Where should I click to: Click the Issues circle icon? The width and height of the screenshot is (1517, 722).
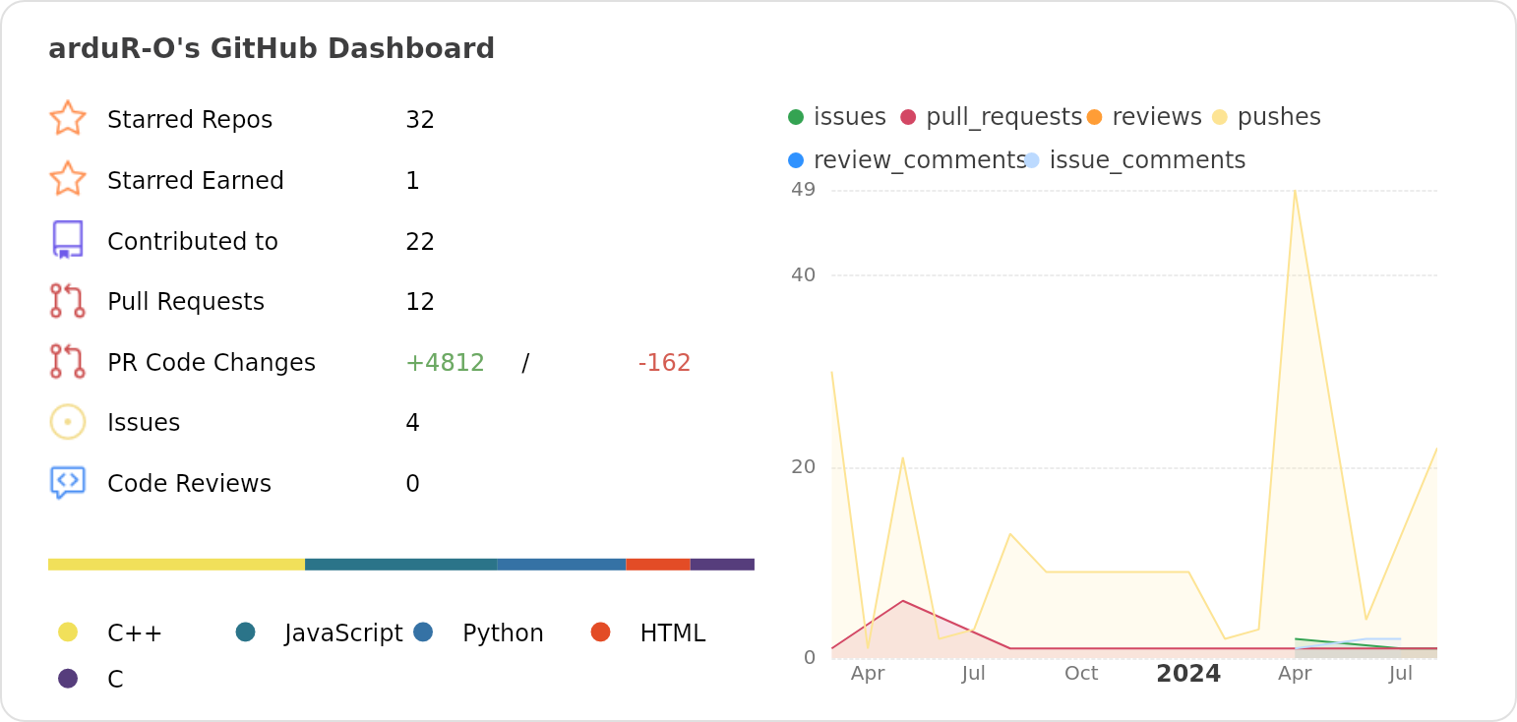click(x=68, y=422)
